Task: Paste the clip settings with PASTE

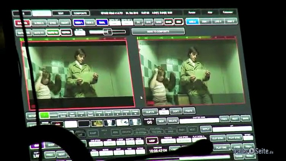Action: click(189, 110)
